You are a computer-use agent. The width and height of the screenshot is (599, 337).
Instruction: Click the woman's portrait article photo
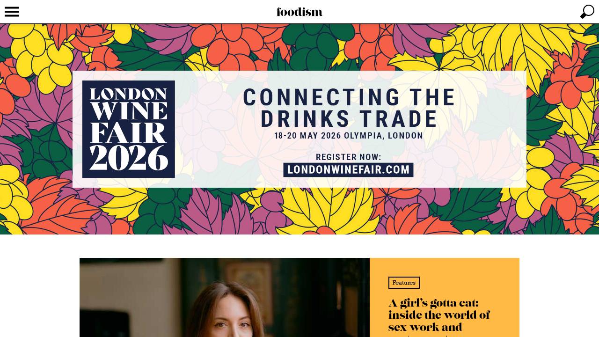point(225,297)
